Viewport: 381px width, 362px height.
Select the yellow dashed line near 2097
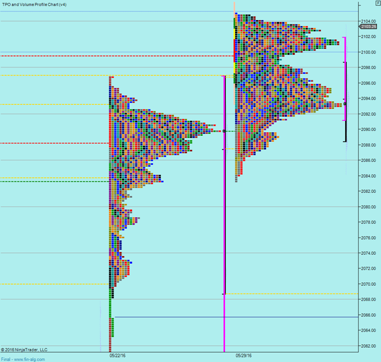point(54,76)
